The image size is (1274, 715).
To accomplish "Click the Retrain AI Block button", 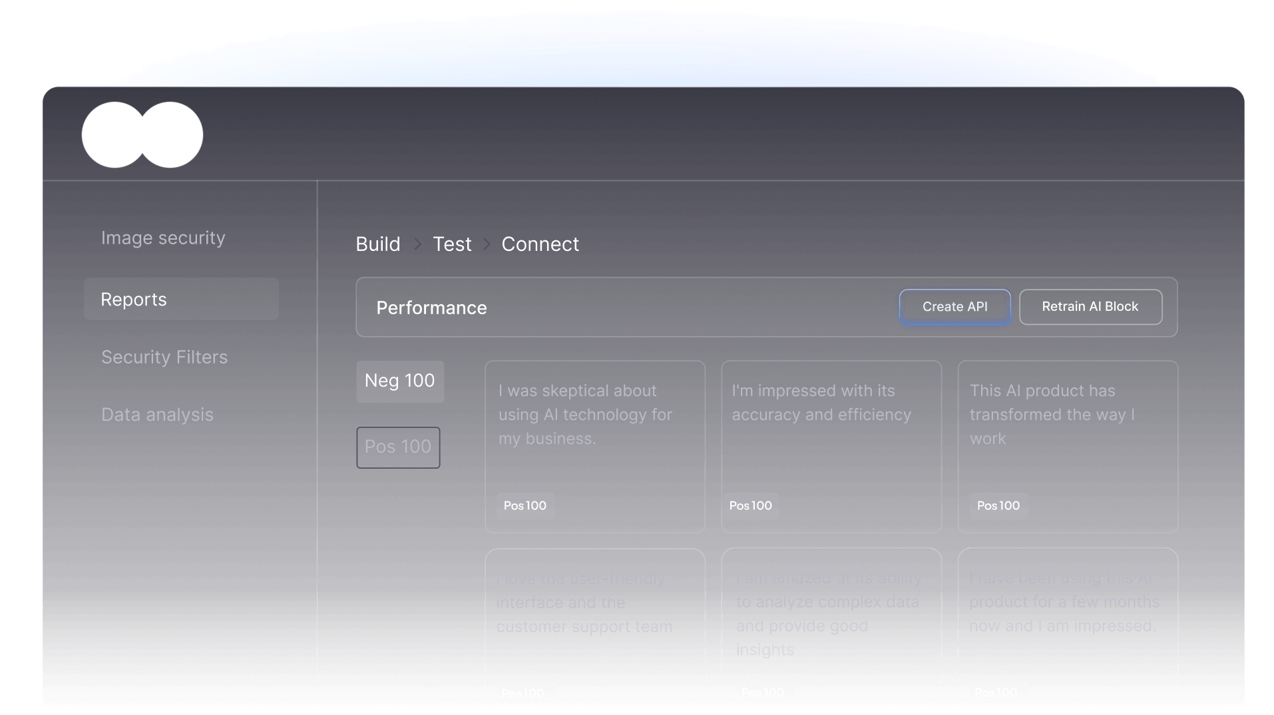I will [x=1090, y=306].
